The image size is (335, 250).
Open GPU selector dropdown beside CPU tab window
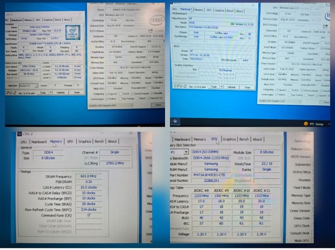coord(131,105)
